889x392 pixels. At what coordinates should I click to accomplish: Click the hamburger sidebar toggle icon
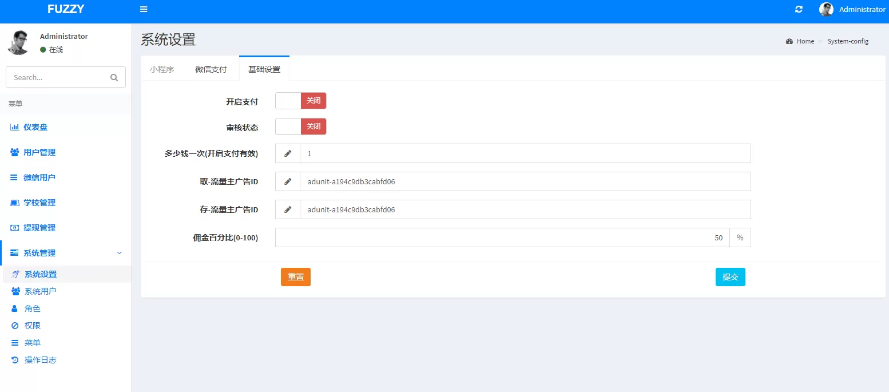pyautogui.click(x=144, y=9)
